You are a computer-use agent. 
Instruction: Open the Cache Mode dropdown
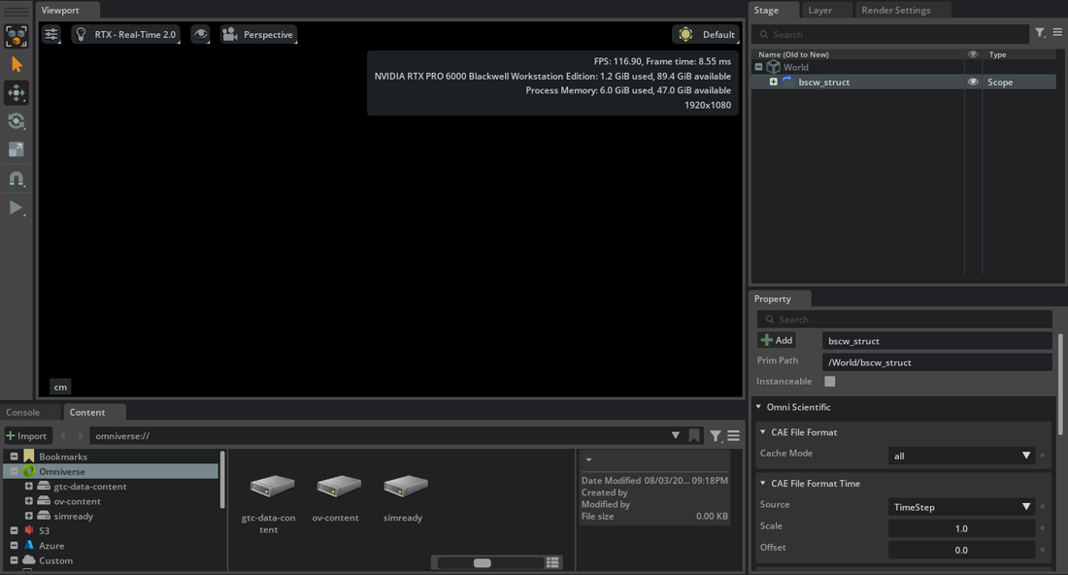pyautogui.click(x=962, y=456)
